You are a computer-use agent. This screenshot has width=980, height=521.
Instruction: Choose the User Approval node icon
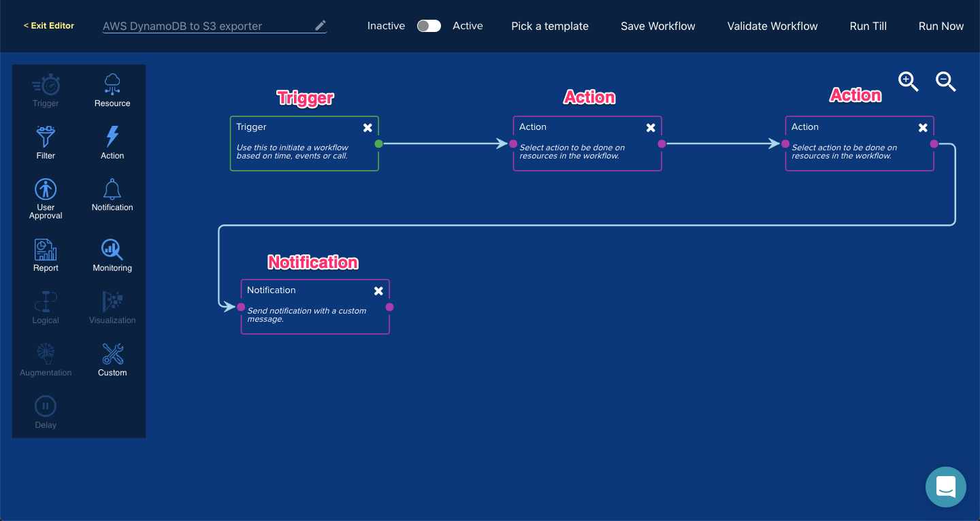pyautogui.click(x=46, y=189)
